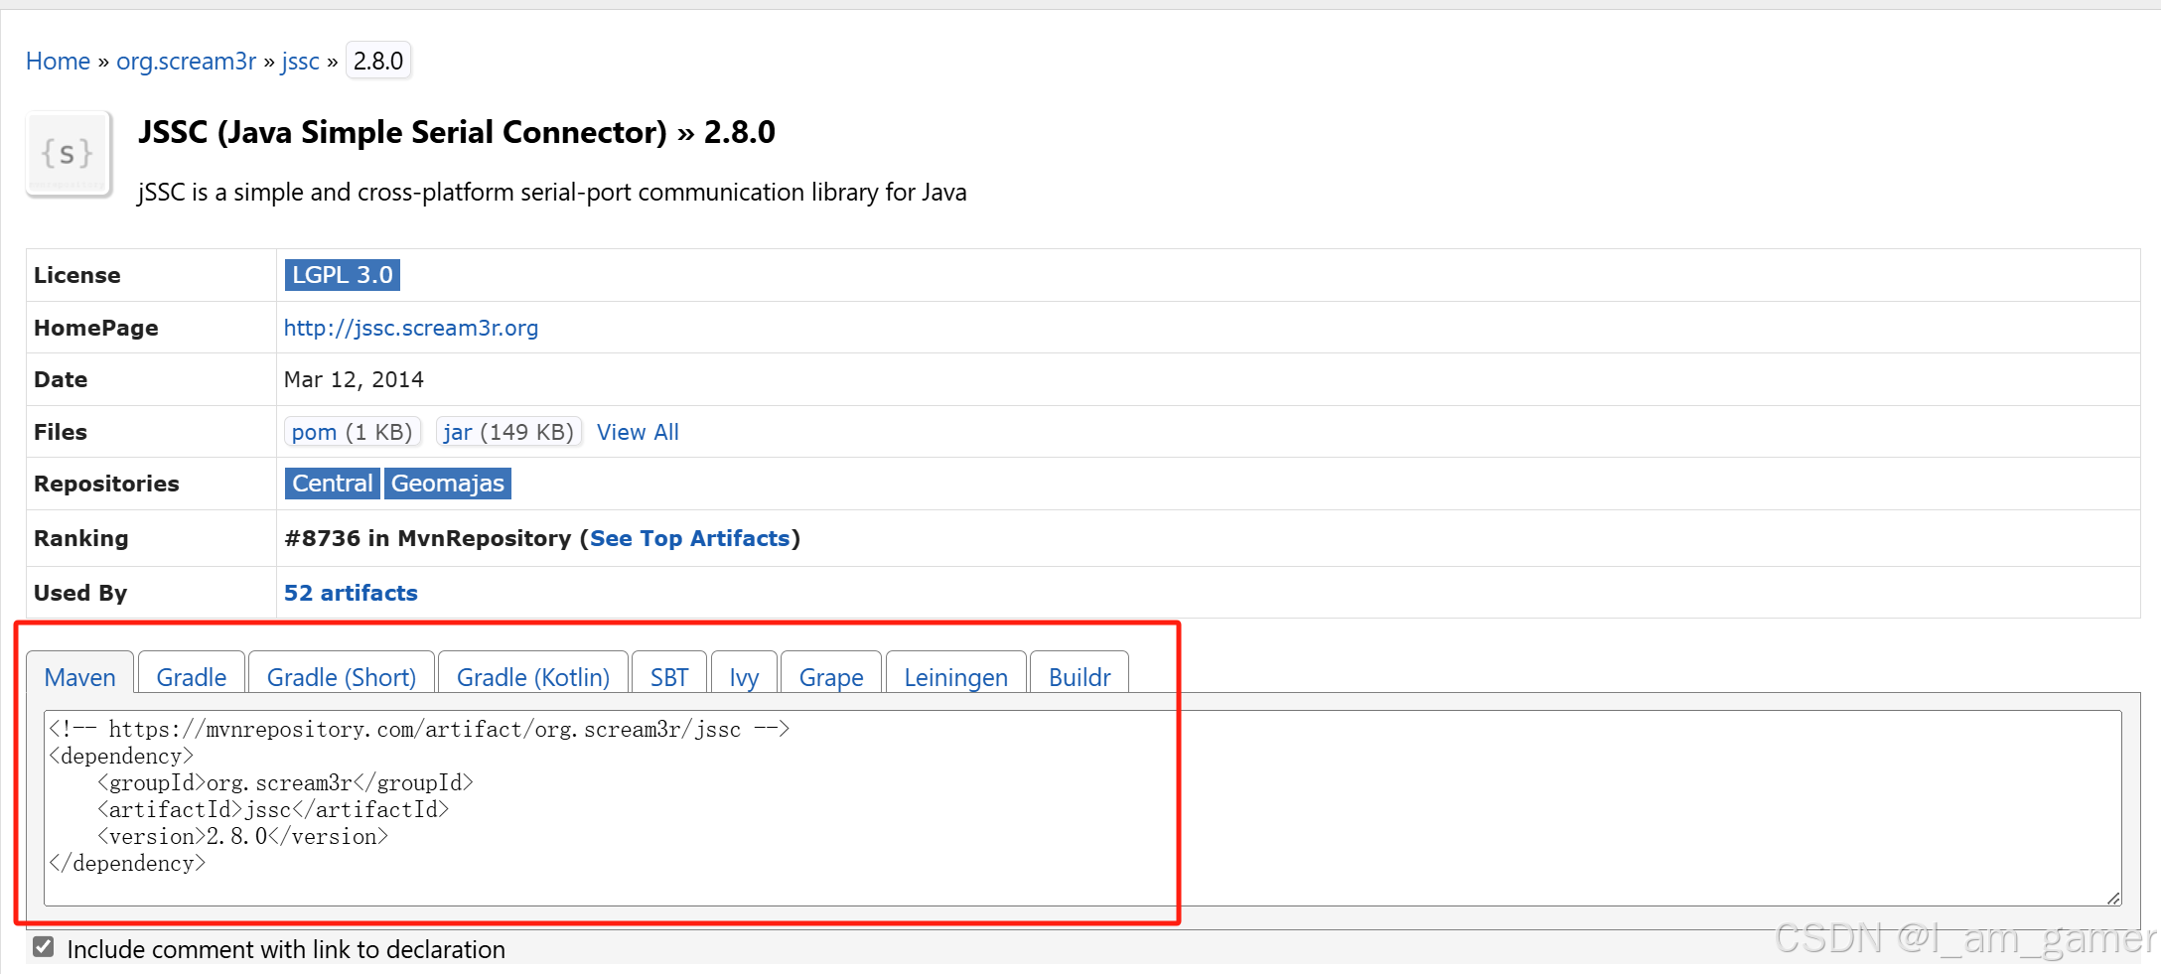
Task: Click the jSSC description text
Action: coord(552,192)
